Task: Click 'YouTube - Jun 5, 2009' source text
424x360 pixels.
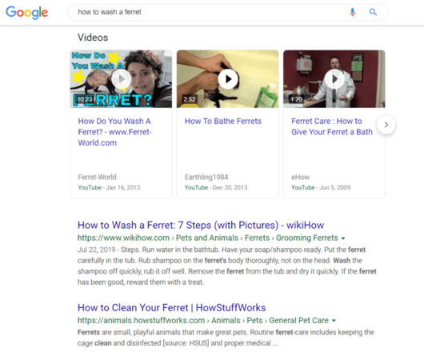Action: point(321,187)
